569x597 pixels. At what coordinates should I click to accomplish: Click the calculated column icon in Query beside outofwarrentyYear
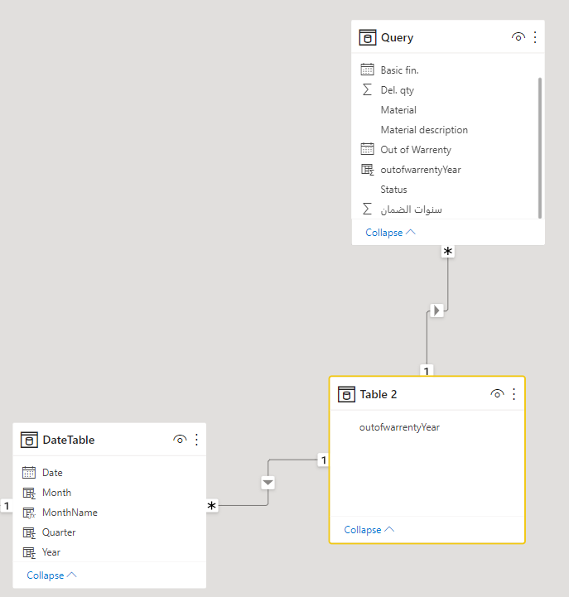click(x=367, y=170)
